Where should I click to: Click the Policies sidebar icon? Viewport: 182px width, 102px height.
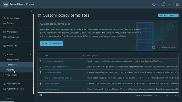5,55
